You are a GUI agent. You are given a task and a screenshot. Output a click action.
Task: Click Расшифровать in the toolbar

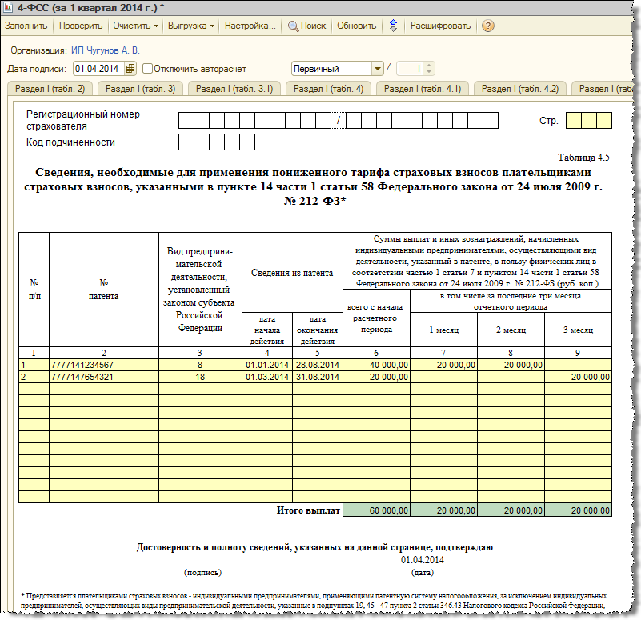pyautogui.click(x=440, y=26)
